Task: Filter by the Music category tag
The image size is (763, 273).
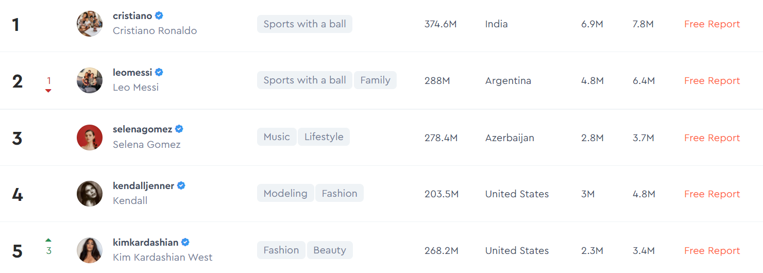Action: pyautogui.click(x=277, y=137)
